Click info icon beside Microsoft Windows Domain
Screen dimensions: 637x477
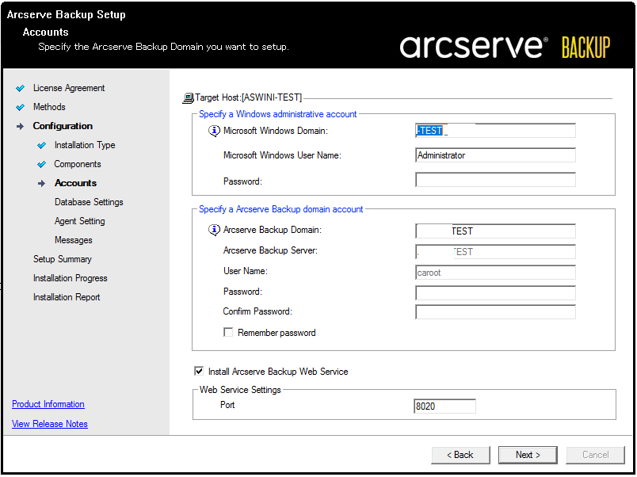214,132
